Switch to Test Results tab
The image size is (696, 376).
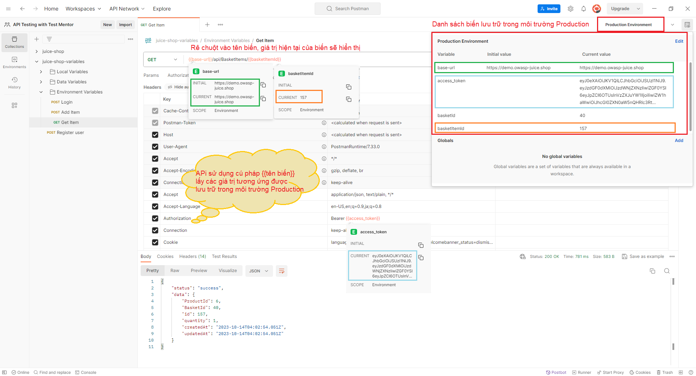point(224,256)
